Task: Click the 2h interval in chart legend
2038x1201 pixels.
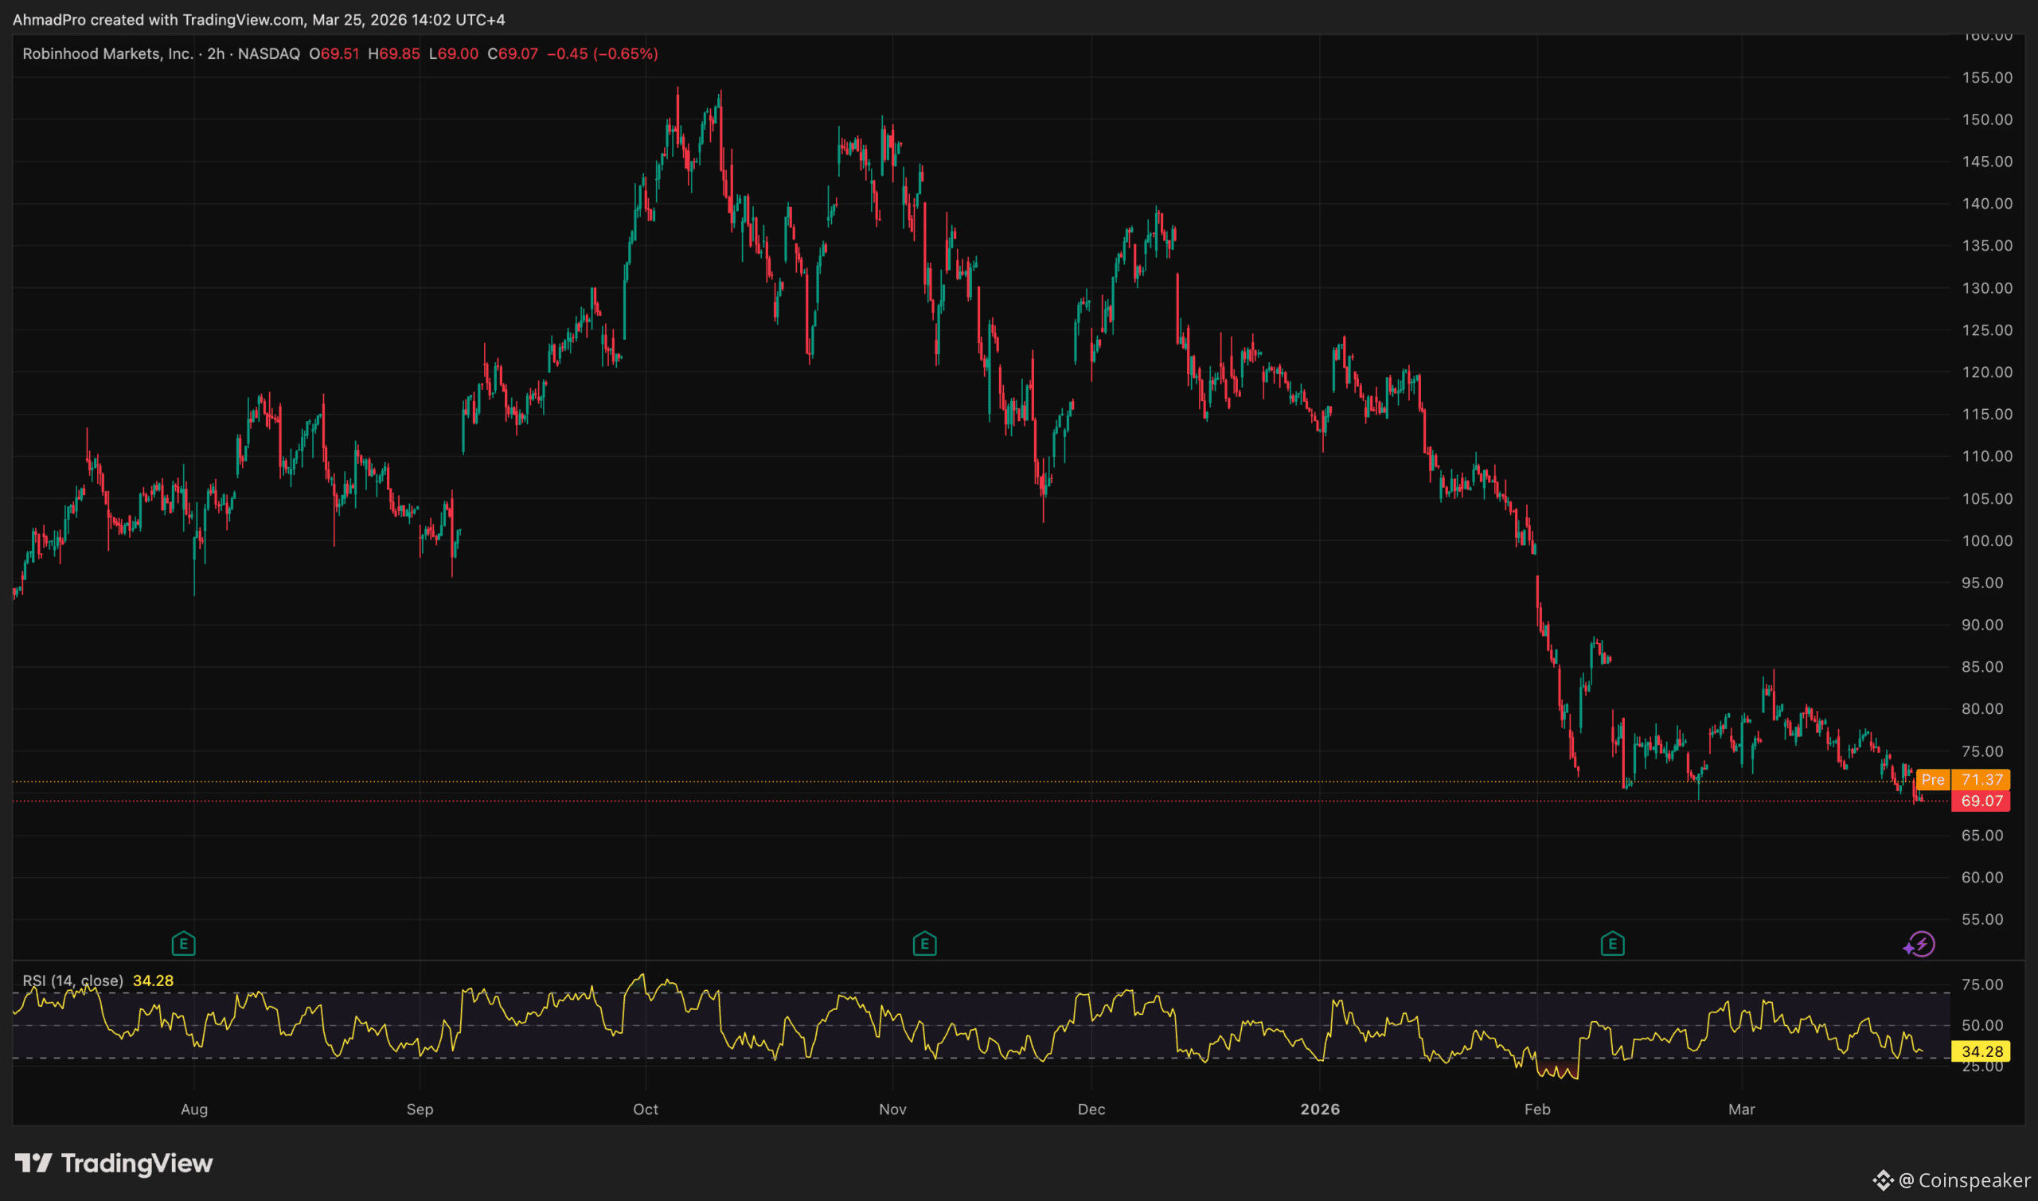Action: [x=215, y=53]
